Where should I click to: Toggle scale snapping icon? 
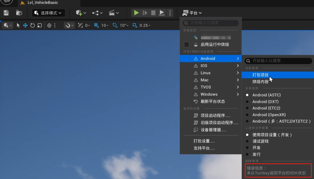click(x=135, y=25)
